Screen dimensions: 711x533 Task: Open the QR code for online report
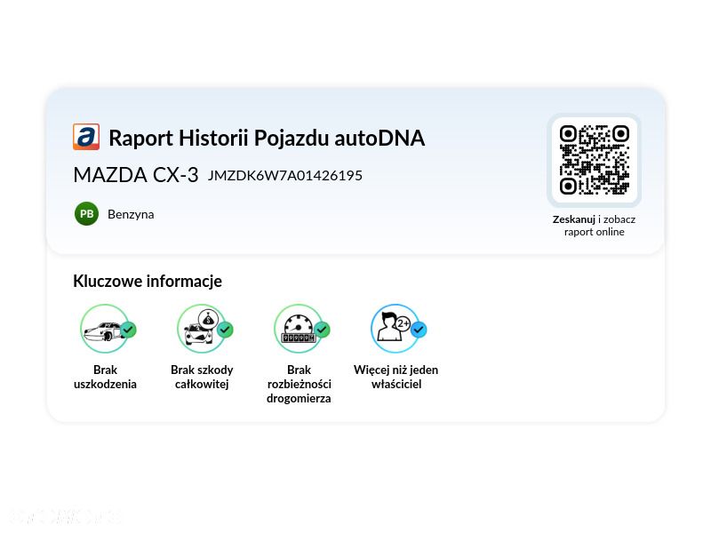594,160
